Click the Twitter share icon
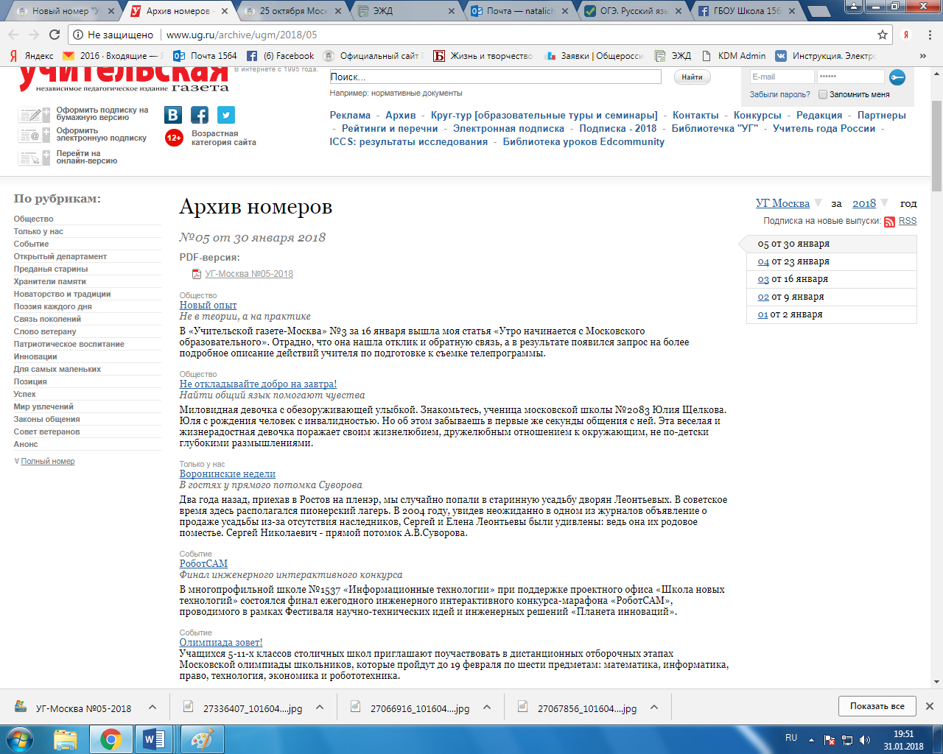Image resolution: width=943 pixels, height=754 pixels. point(226,115)
